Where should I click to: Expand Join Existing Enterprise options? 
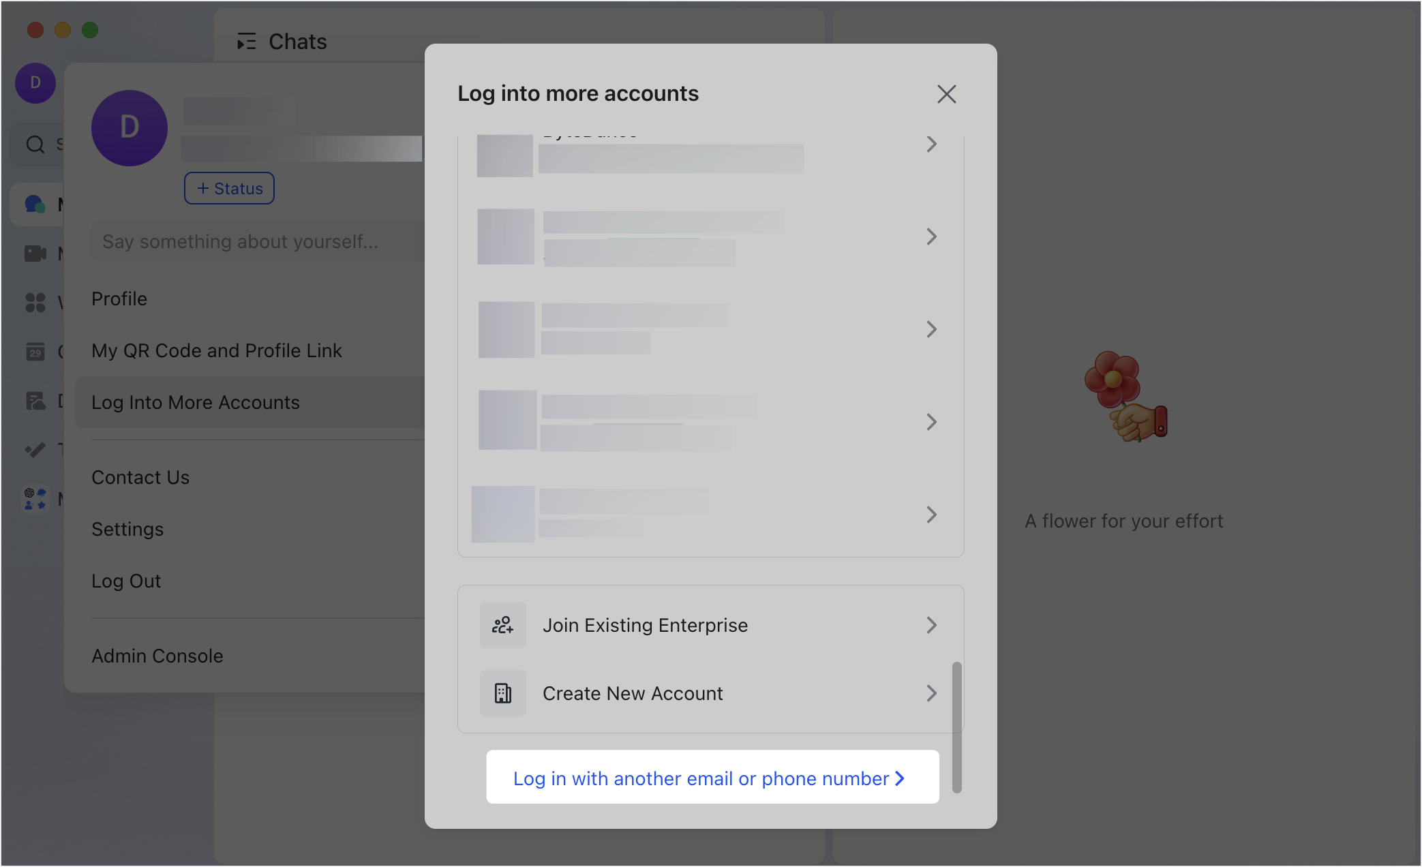[x=933, y=625]
